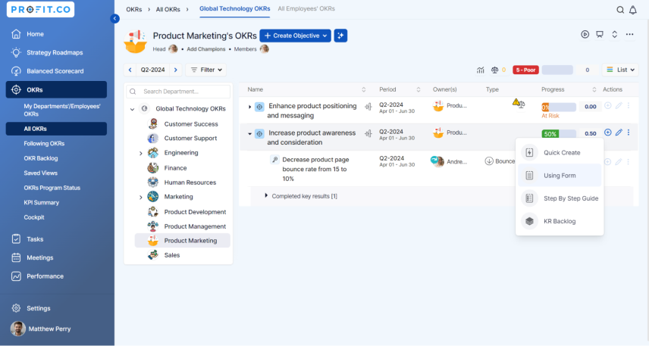Open the comments icon in header
Viewport: 649px width, 346px height.
click(x=599, y=34)
